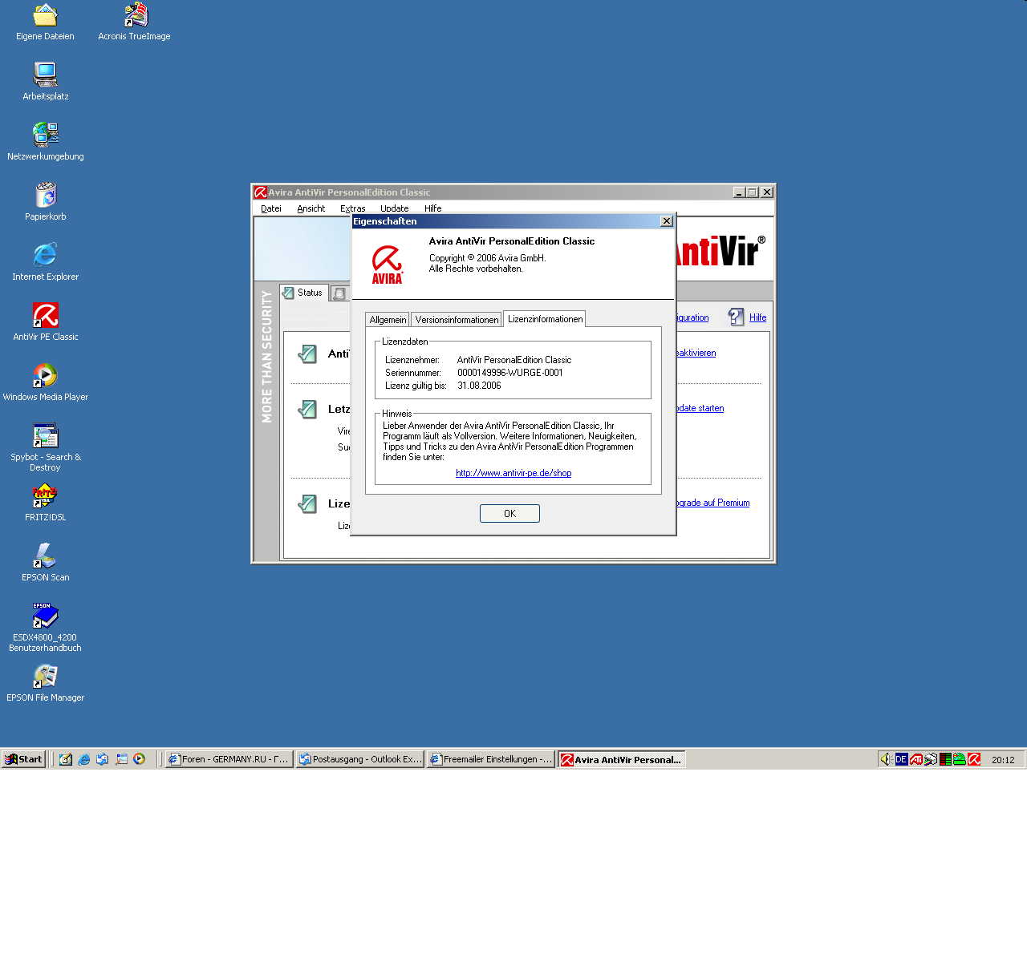Click the Upgrade auf Premium link
1027x962 pixels.
[712, 503]
